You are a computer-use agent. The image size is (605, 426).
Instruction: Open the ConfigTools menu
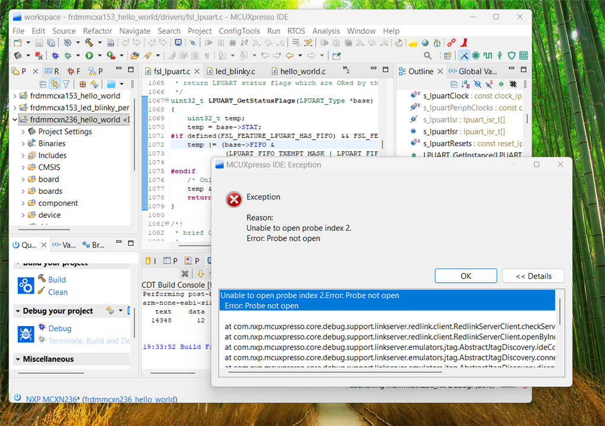[239, 31]
